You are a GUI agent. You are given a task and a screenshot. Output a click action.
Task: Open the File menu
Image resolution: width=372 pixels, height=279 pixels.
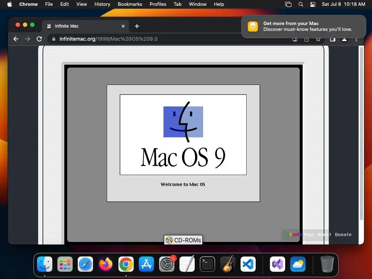[49, 4]
